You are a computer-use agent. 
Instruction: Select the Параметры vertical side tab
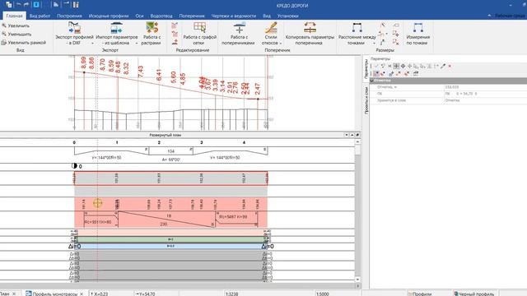366,69
